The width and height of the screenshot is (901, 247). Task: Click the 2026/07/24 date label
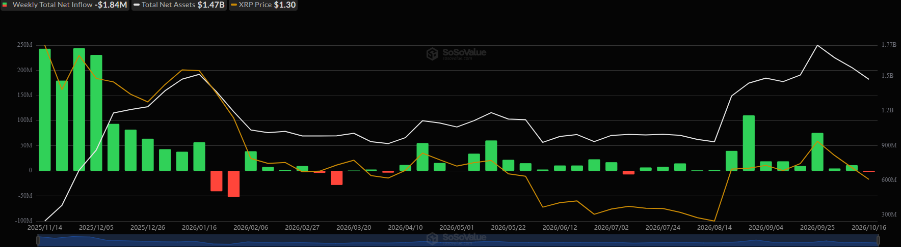tap(663, 228)
